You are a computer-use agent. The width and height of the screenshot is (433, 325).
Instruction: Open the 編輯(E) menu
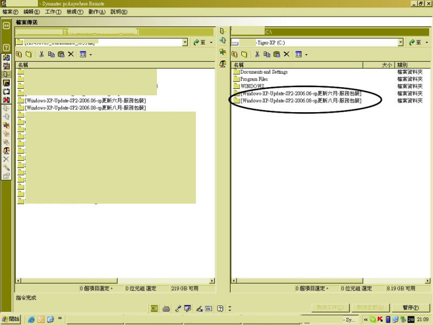31,12
